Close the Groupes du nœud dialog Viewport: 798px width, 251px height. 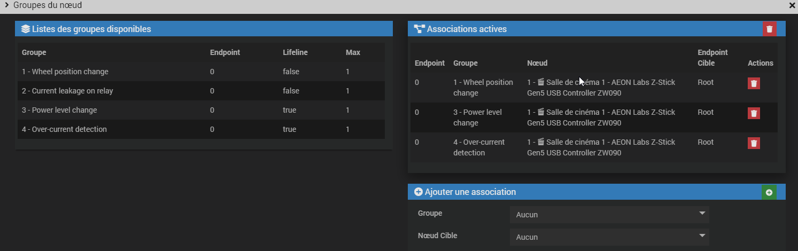[792, 5]
